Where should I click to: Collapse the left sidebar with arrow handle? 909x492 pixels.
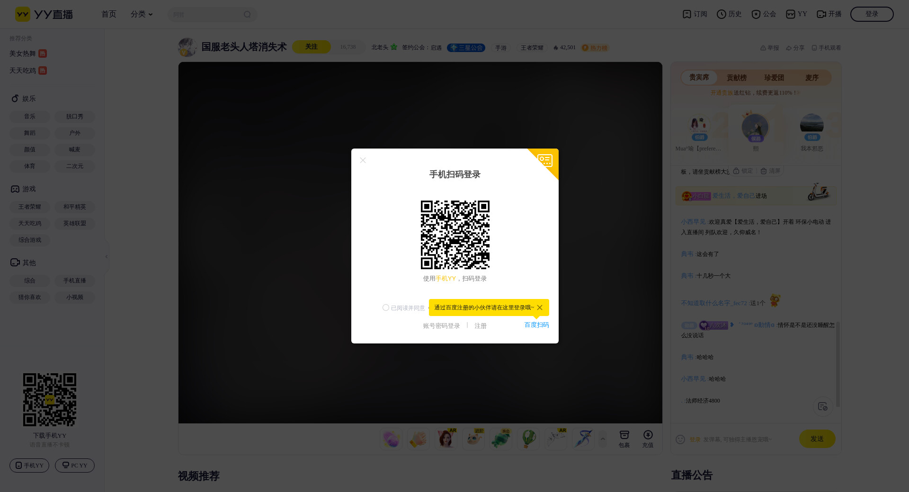coord(107,256)
